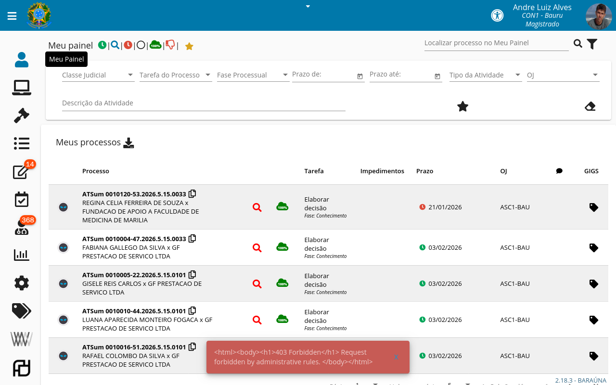Click the gavel icon in the sidebar
The height and width of the screenshot is (385, 616).
click(x=22, y=115)
